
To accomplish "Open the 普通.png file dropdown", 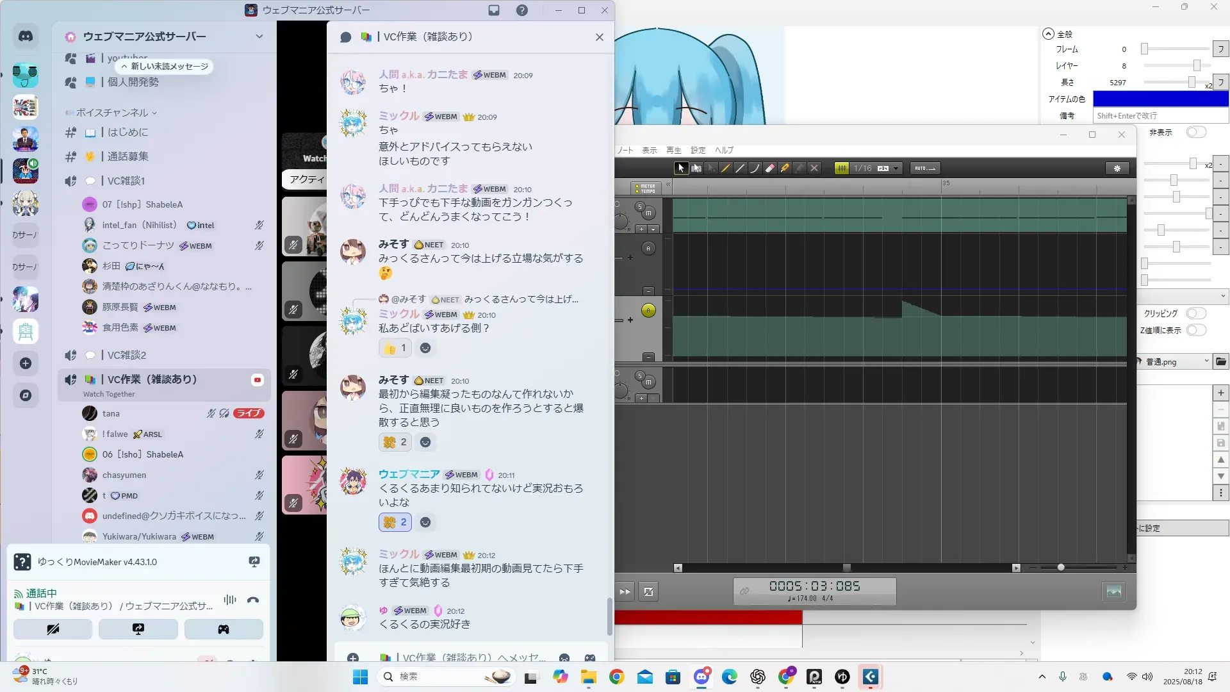I will [1206, 361].
